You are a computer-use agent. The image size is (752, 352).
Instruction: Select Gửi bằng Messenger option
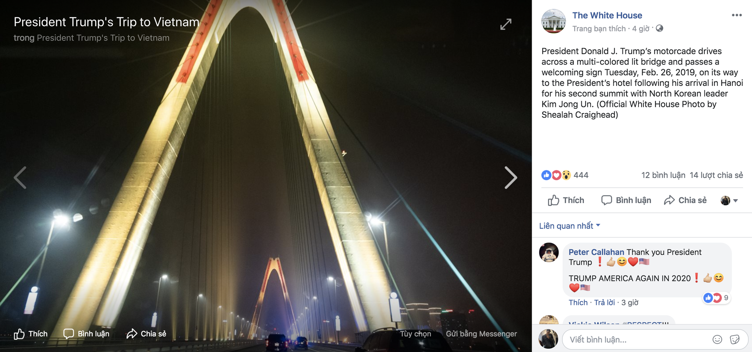tap(481, 334)
